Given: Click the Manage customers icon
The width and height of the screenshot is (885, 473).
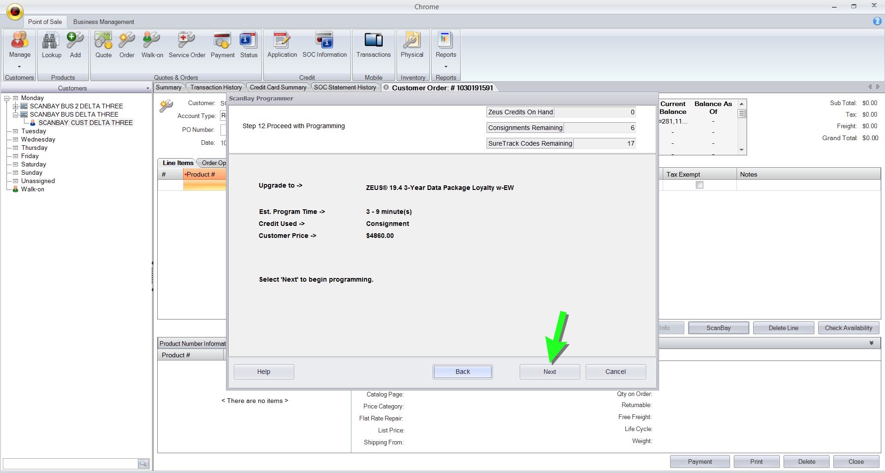Looking at the screenshot, I should 19,41.
